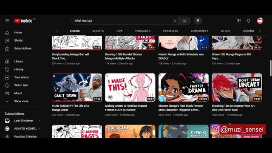Play the 20:10 manga pages thumbnail
This screenshot has width=272, height=153.
237,43
